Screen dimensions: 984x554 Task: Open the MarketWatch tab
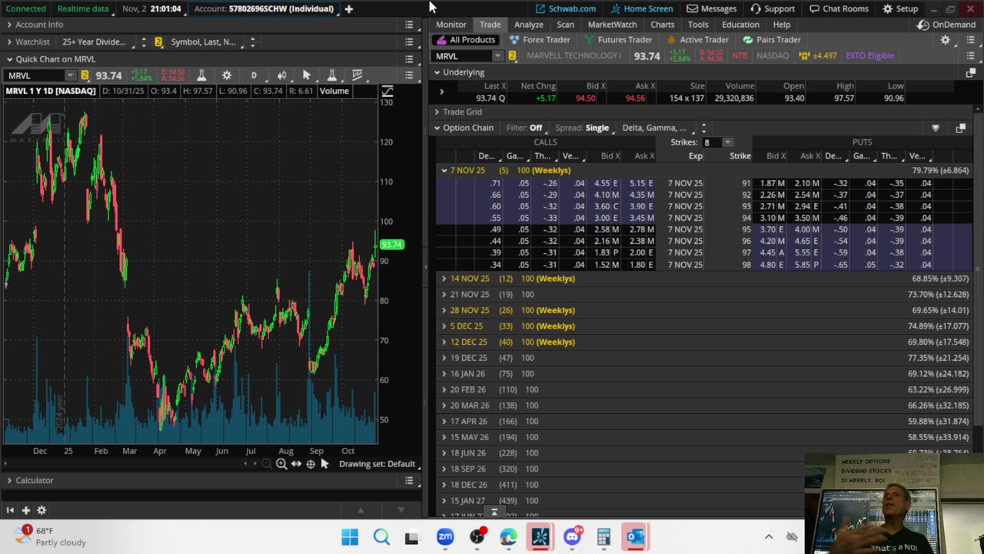pos(612,25)
